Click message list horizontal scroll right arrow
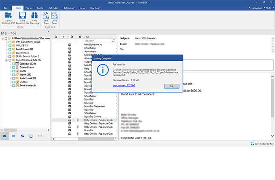 pyautogui.click(x=115, y=139)
